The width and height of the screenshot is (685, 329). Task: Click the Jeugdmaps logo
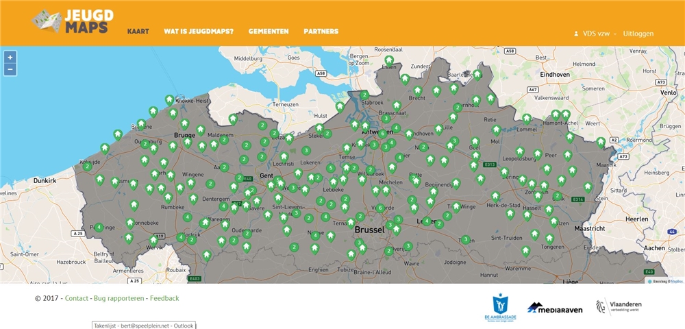(x=73, y=21)
